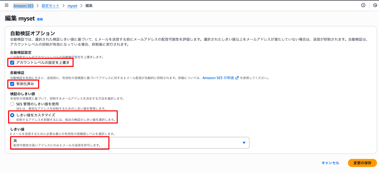Open the myset breadcrumb link
379x173 pixels.
pyautogui.click(x=72, y=5)
